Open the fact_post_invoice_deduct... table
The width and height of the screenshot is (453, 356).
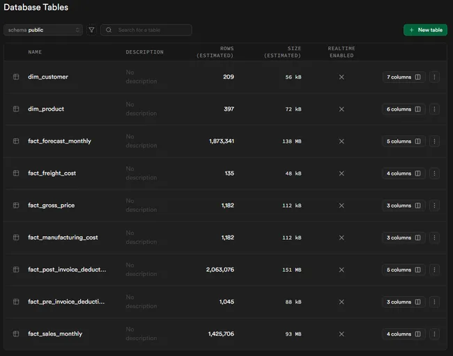[x=67, y=270]
